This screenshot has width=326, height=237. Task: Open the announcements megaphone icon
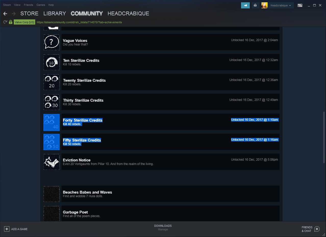pyautogui.click(x=245, y=5)
